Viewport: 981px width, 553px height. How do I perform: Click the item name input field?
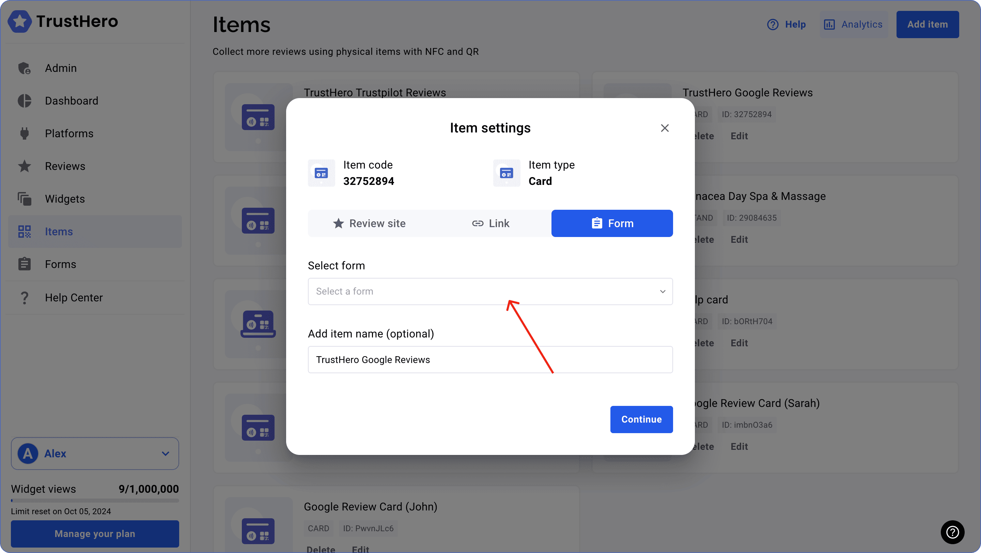[490, 360]
